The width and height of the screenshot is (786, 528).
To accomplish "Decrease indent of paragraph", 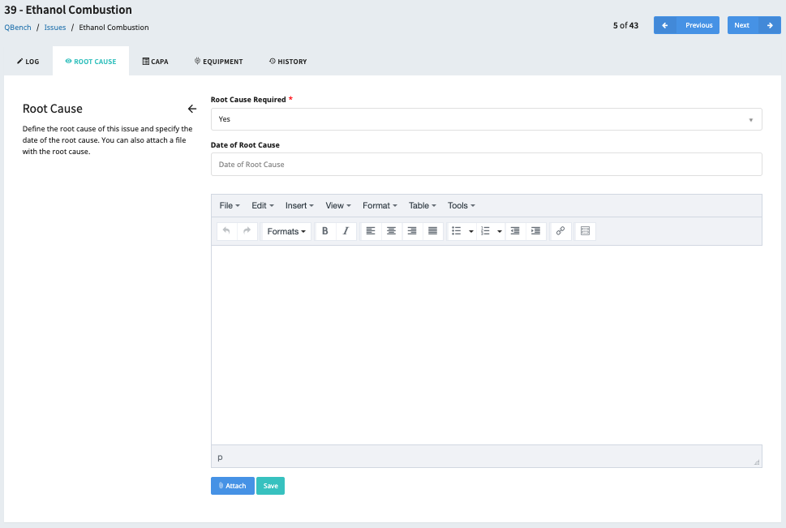I will click(515, 231).
